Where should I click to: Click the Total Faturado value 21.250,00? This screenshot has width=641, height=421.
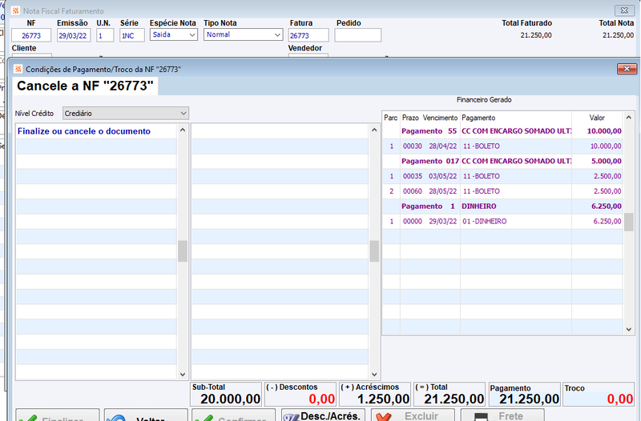[x=536, y=35]
